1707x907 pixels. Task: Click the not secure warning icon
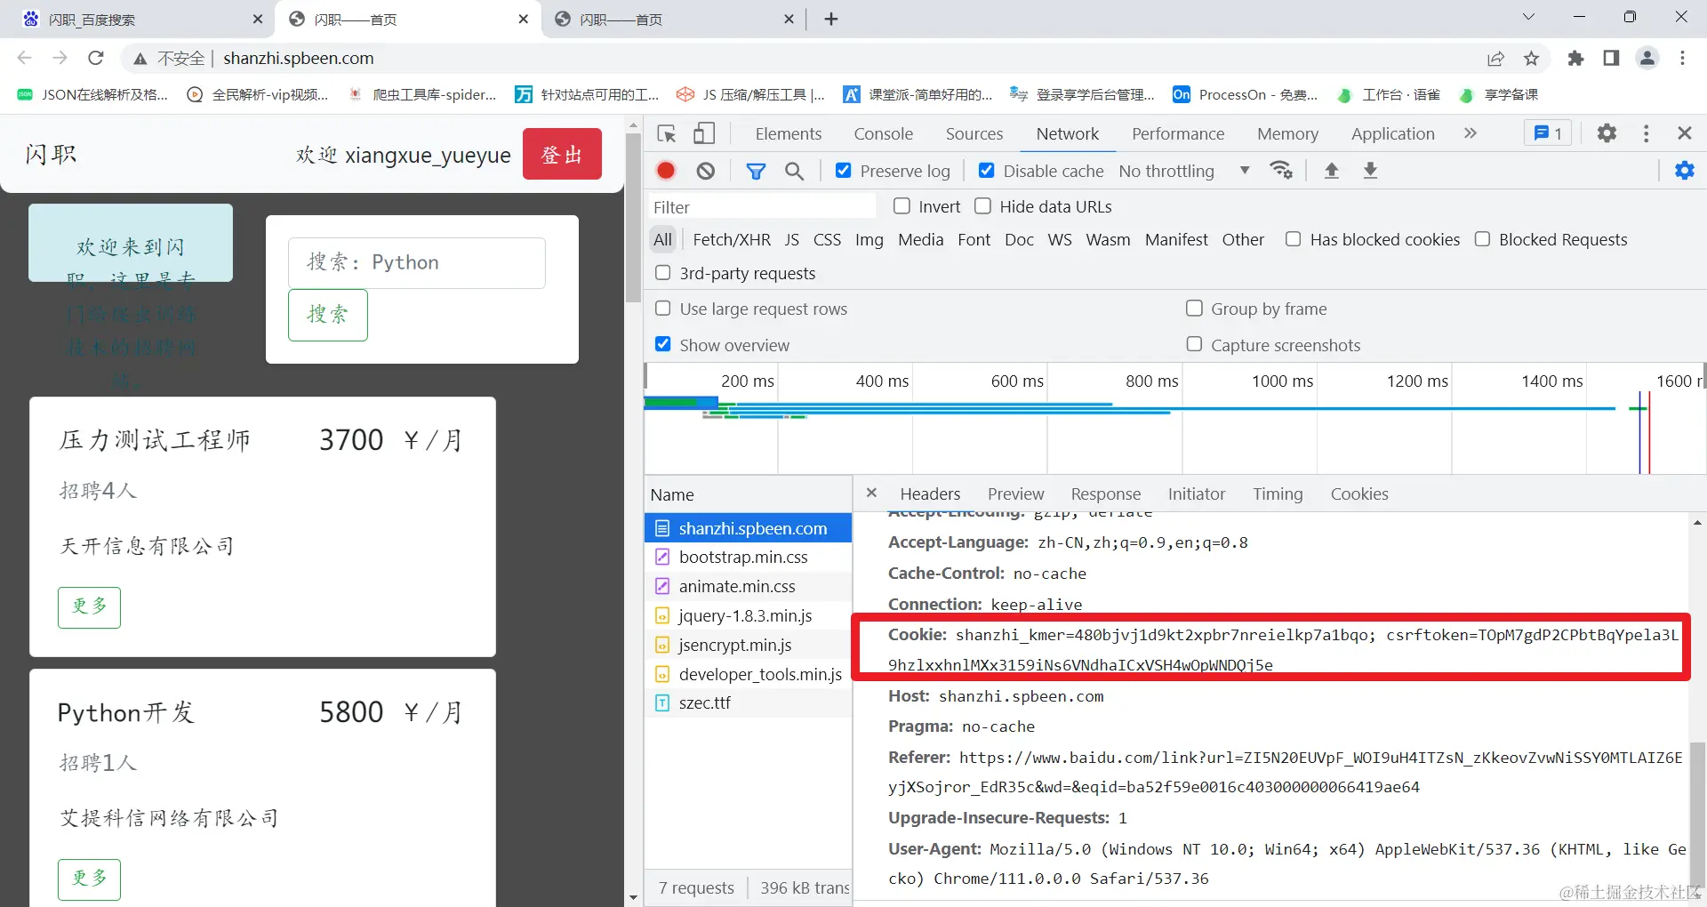click(x=140, y=59)
